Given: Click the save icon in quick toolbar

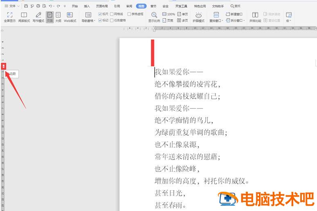Looking at the screenshot, I should click(x=26, y=6).
